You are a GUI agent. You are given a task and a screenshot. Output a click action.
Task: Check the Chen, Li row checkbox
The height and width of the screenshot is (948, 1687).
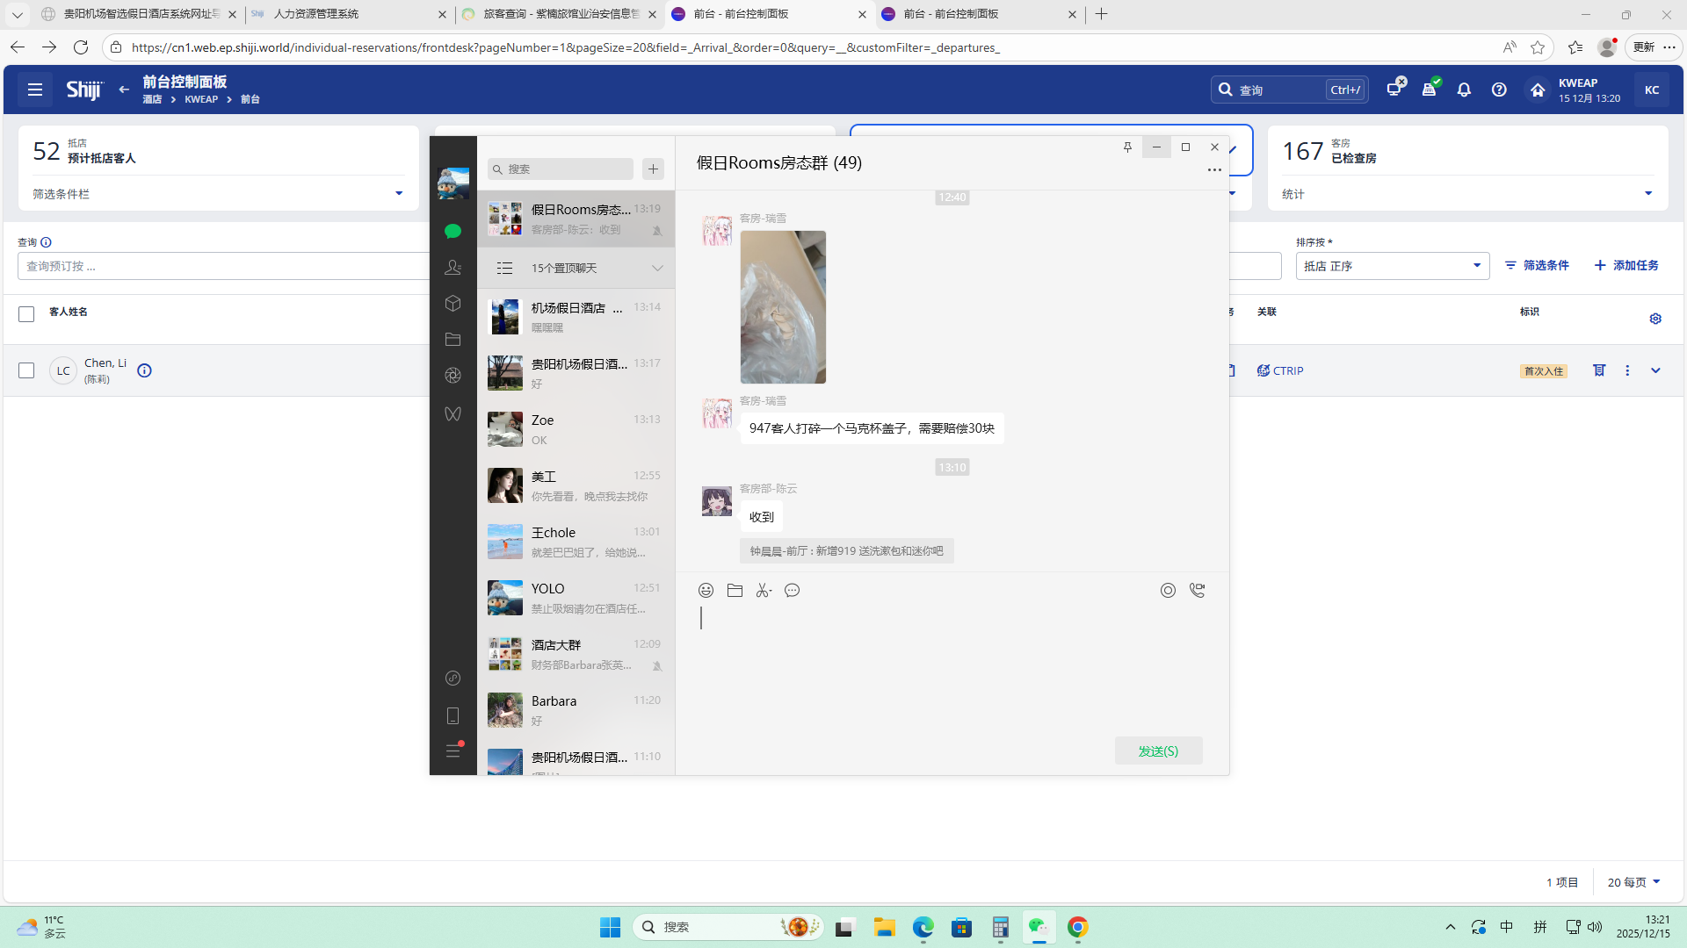(26, 370)
